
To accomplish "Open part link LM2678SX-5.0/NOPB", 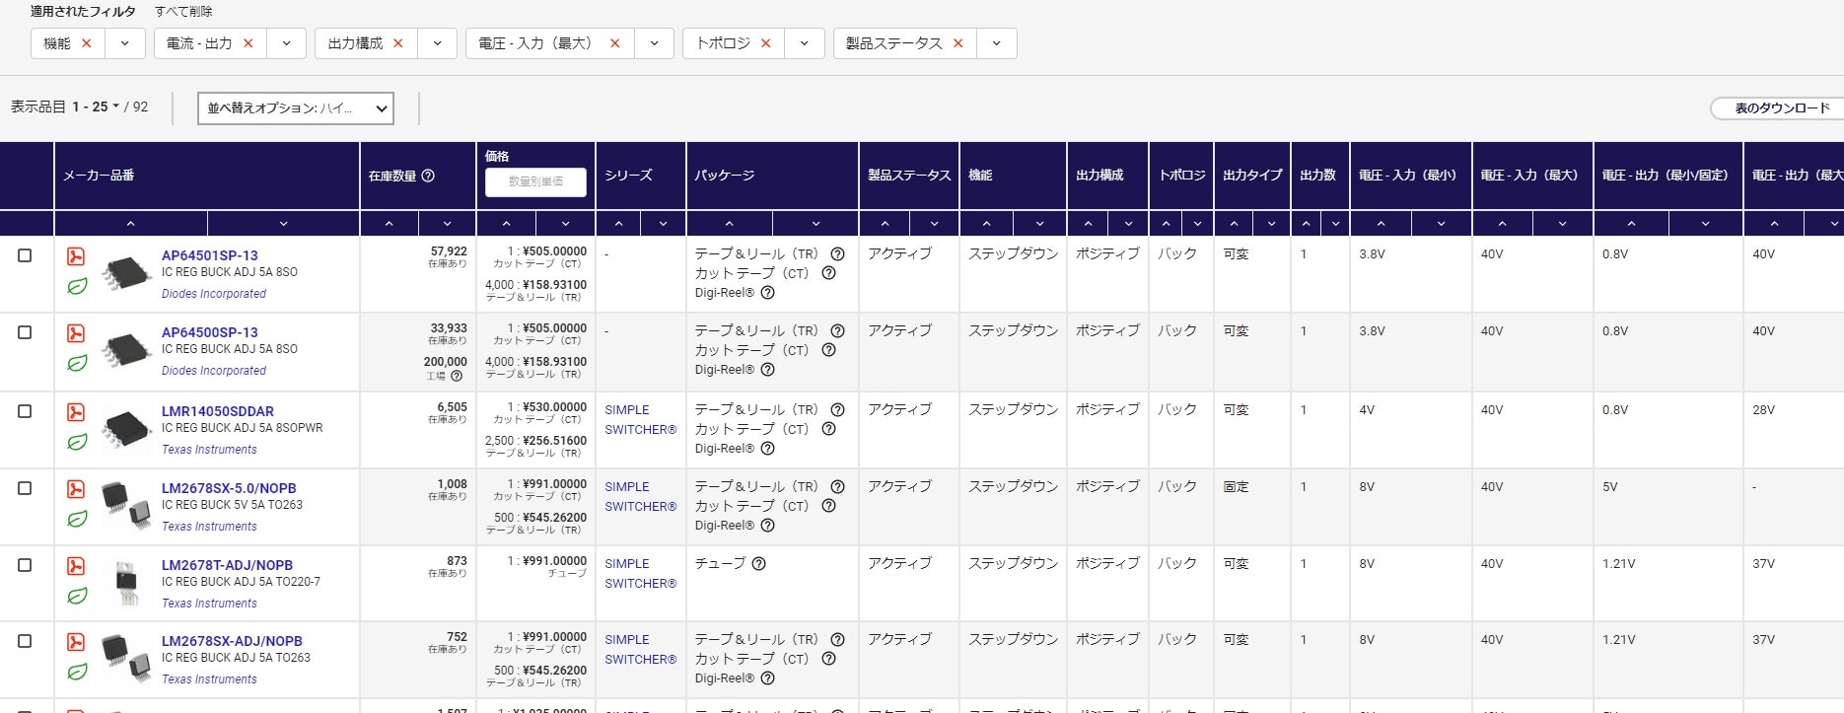I will [229, 488].
